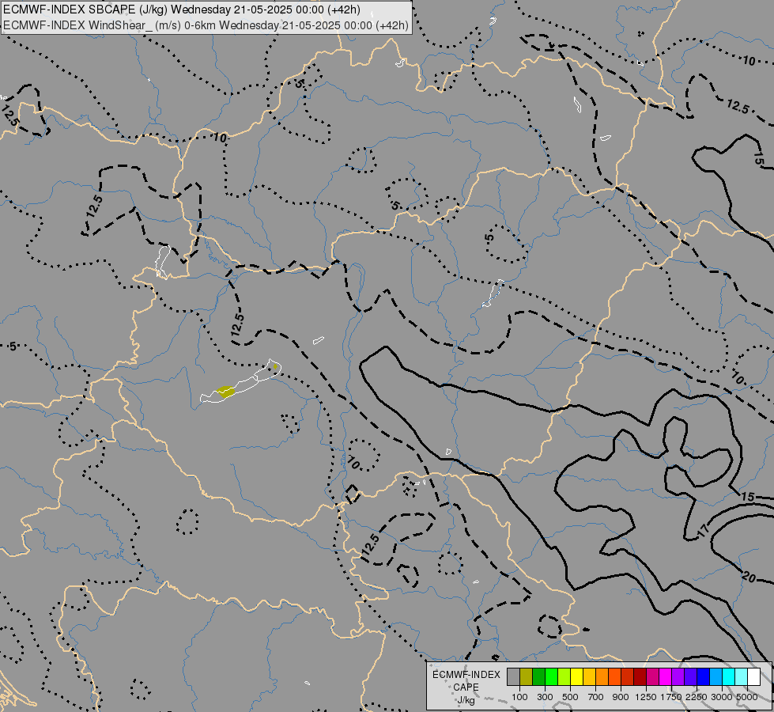Choose the pure yellow legend swatch
This screenshot has height=712, width=774.
tap(576, 676)
